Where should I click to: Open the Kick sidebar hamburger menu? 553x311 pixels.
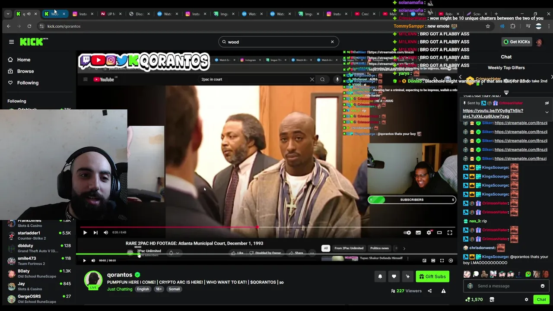(11, 42)
